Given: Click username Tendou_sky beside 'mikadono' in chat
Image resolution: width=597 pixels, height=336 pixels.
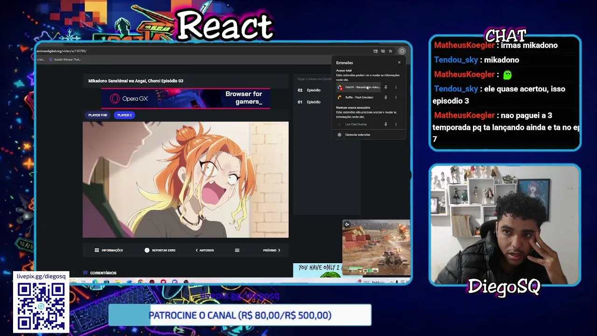Looking at the screenshot, I should [456, 60].
